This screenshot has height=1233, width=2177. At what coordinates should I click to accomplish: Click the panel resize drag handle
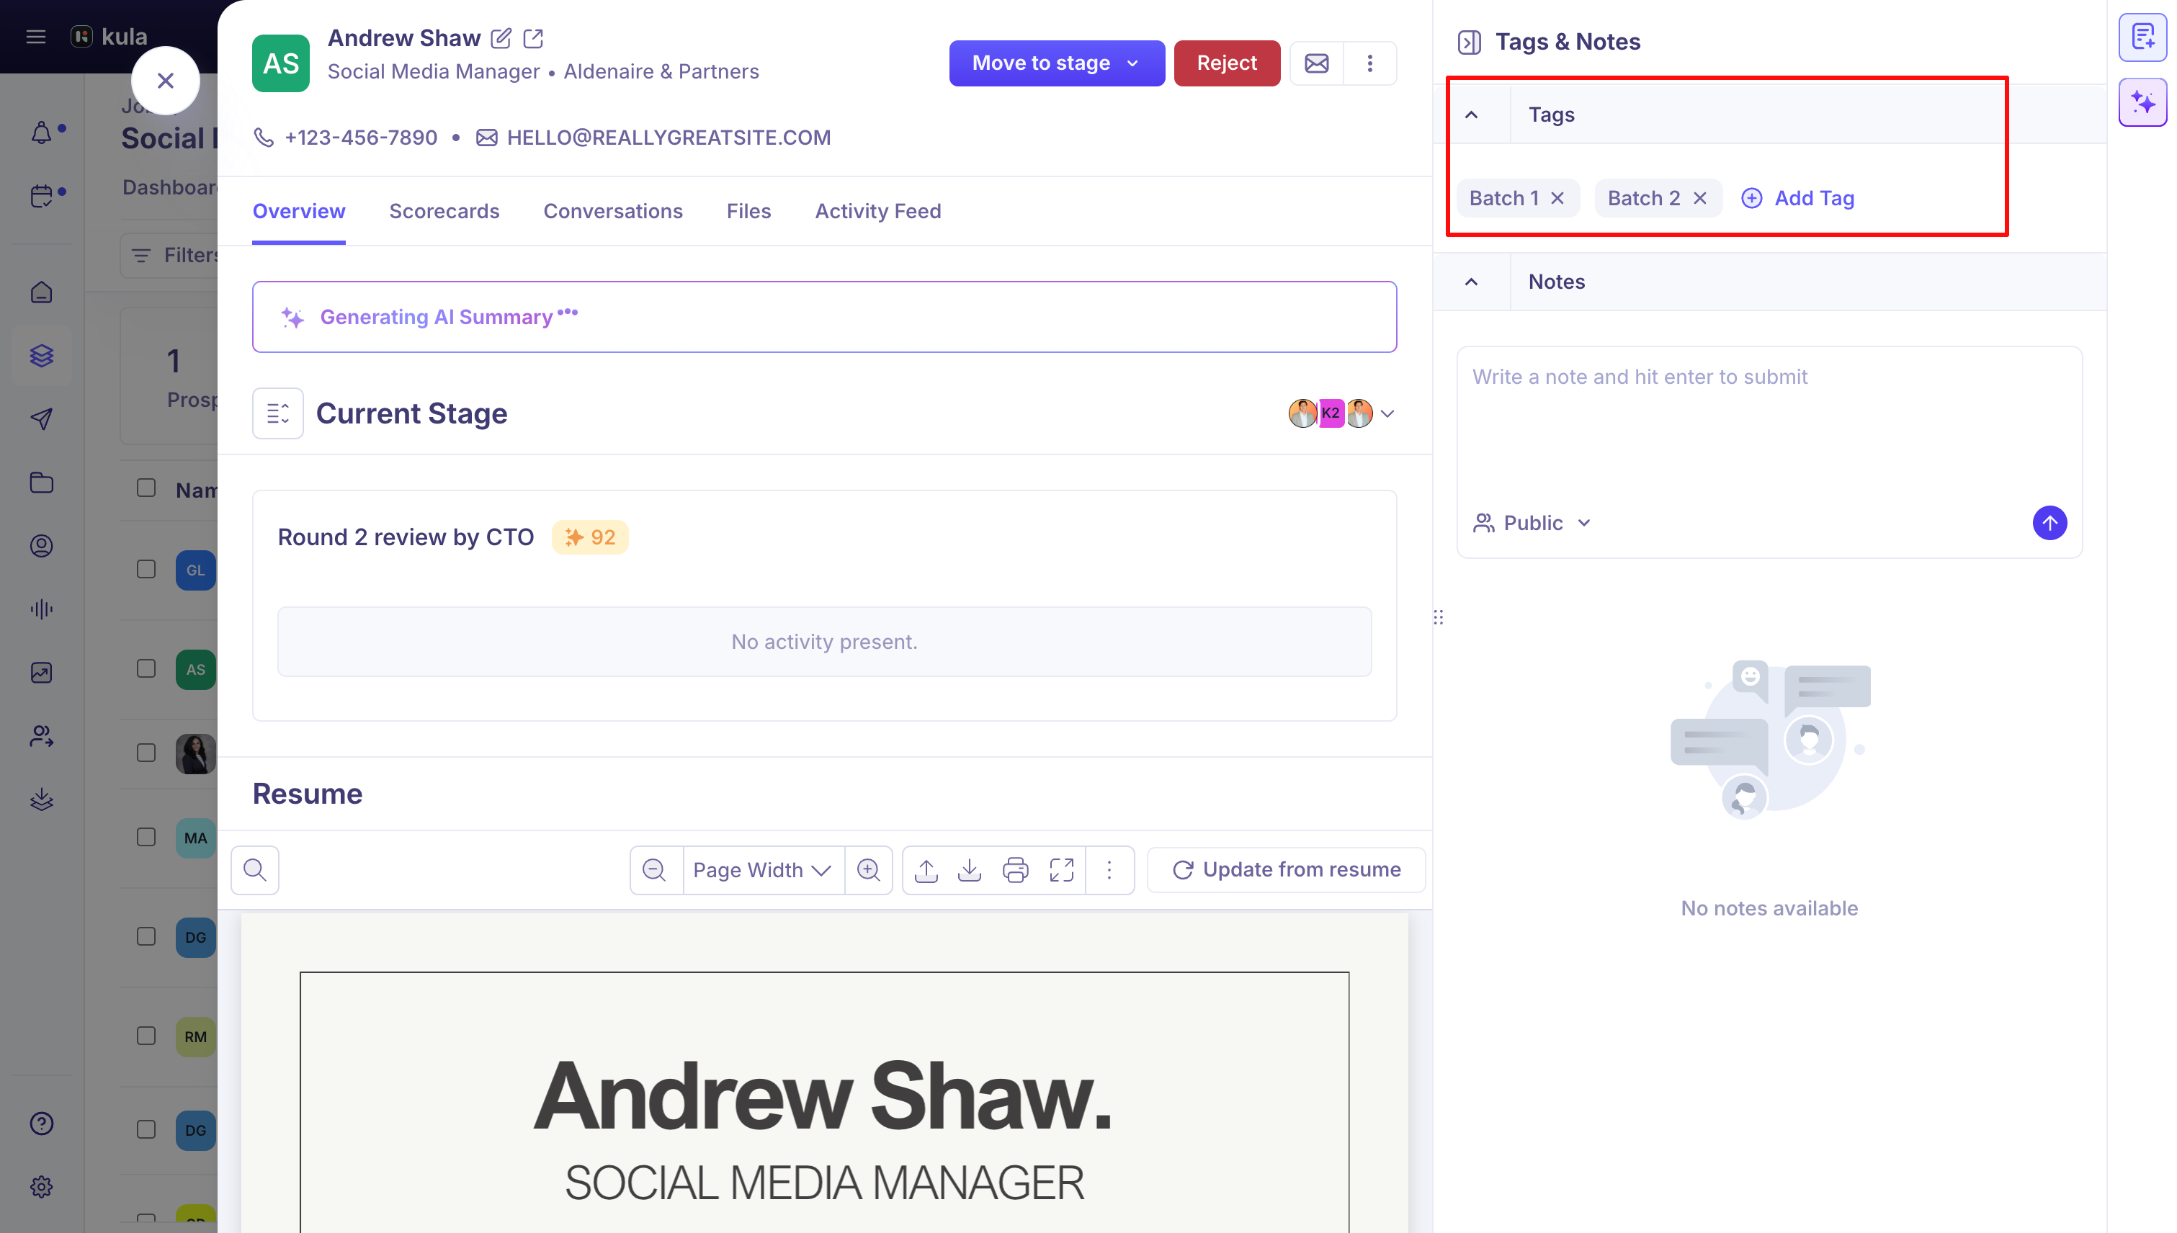pyautogui.click(x=1439, y=617)
